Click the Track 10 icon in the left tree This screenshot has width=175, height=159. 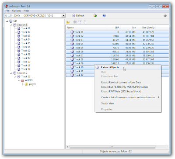point(18,62)
